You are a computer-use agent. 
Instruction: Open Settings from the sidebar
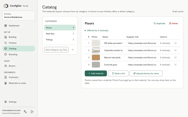[x=19, y=102]
